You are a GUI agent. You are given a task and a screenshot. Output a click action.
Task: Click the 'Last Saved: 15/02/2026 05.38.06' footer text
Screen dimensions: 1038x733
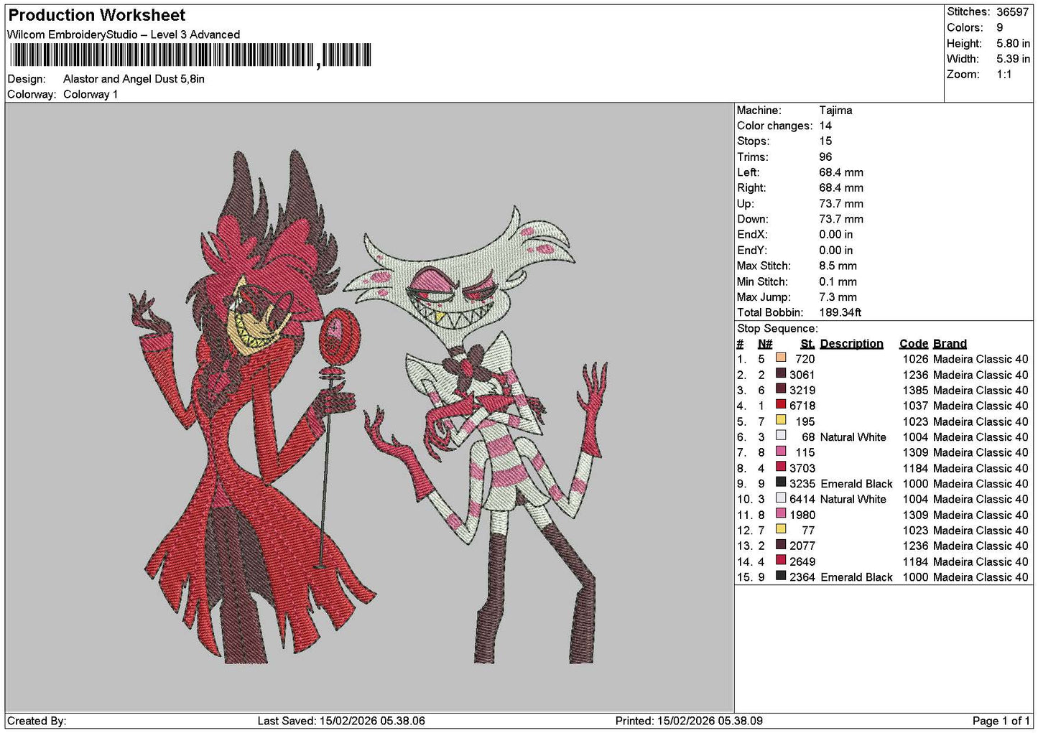pos(341,721)
